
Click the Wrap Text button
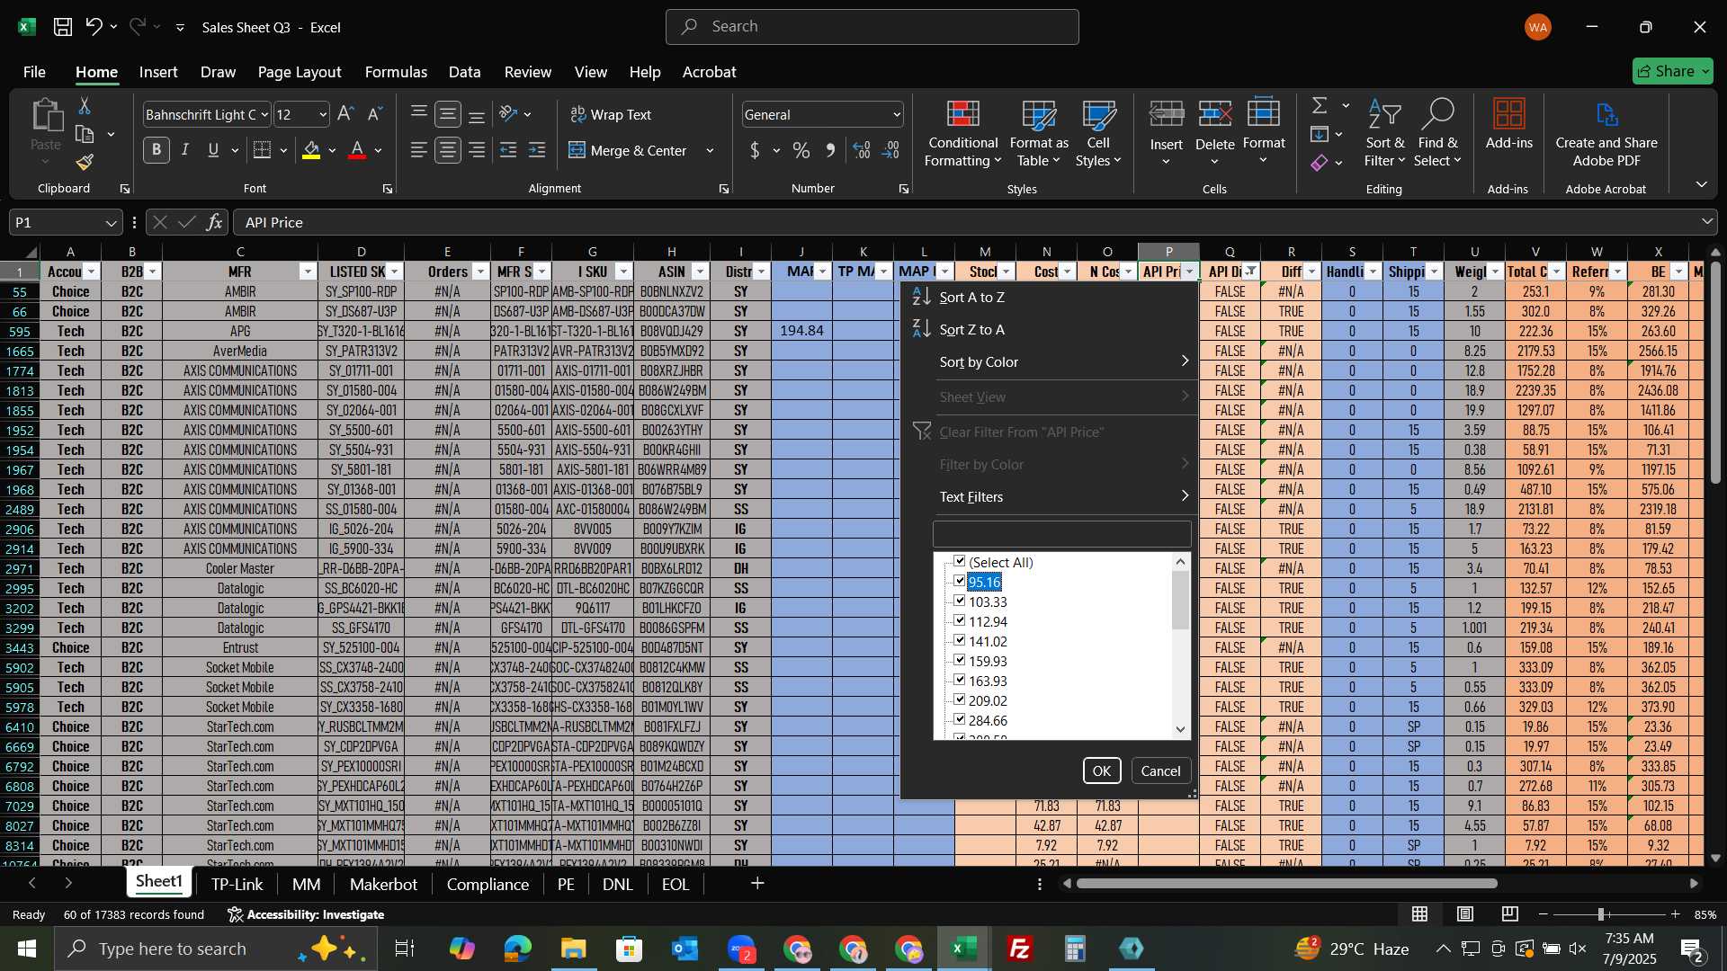612,114
